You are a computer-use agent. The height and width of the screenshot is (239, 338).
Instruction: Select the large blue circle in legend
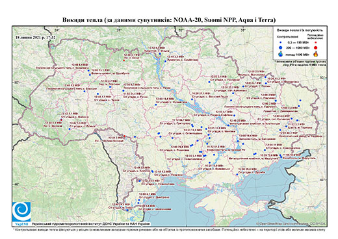click(281, 47)
